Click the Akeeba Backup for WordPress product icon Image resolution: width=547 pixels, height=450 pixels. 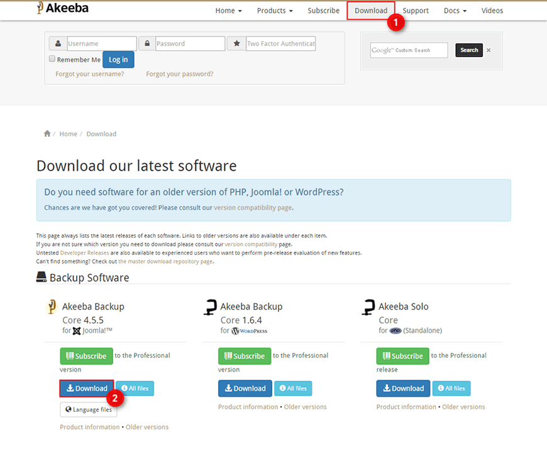(x=211, y=307)
